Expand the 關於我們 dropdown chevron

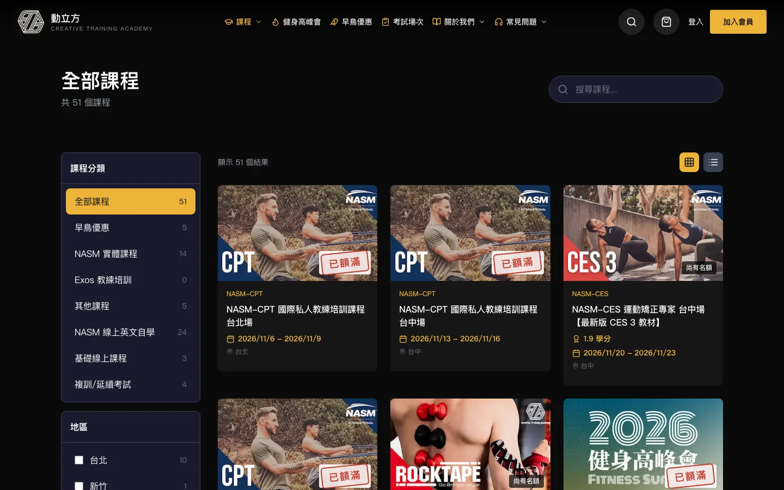pyautogui.click(x=482, y=22)
